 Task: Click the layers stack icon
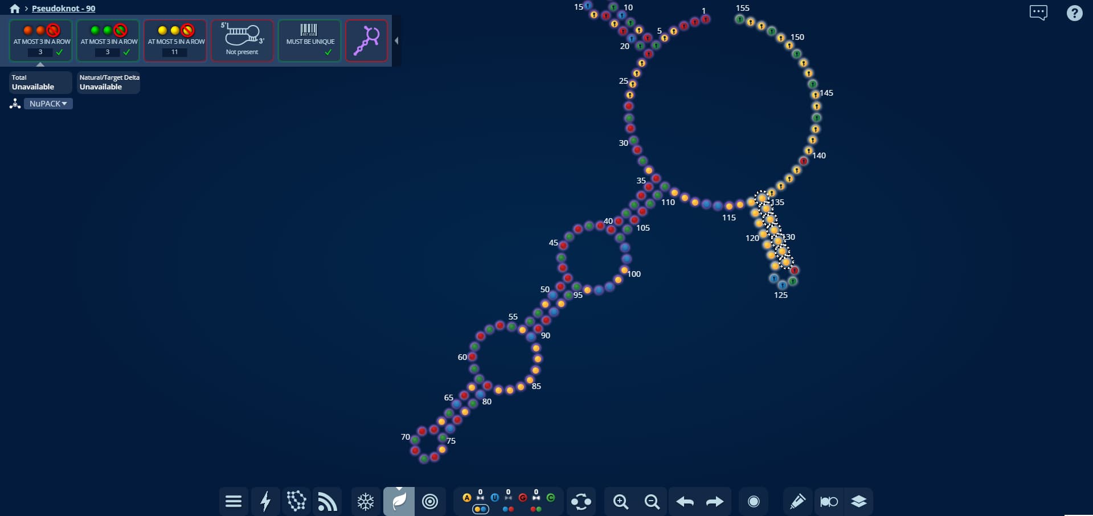point(858,501)
